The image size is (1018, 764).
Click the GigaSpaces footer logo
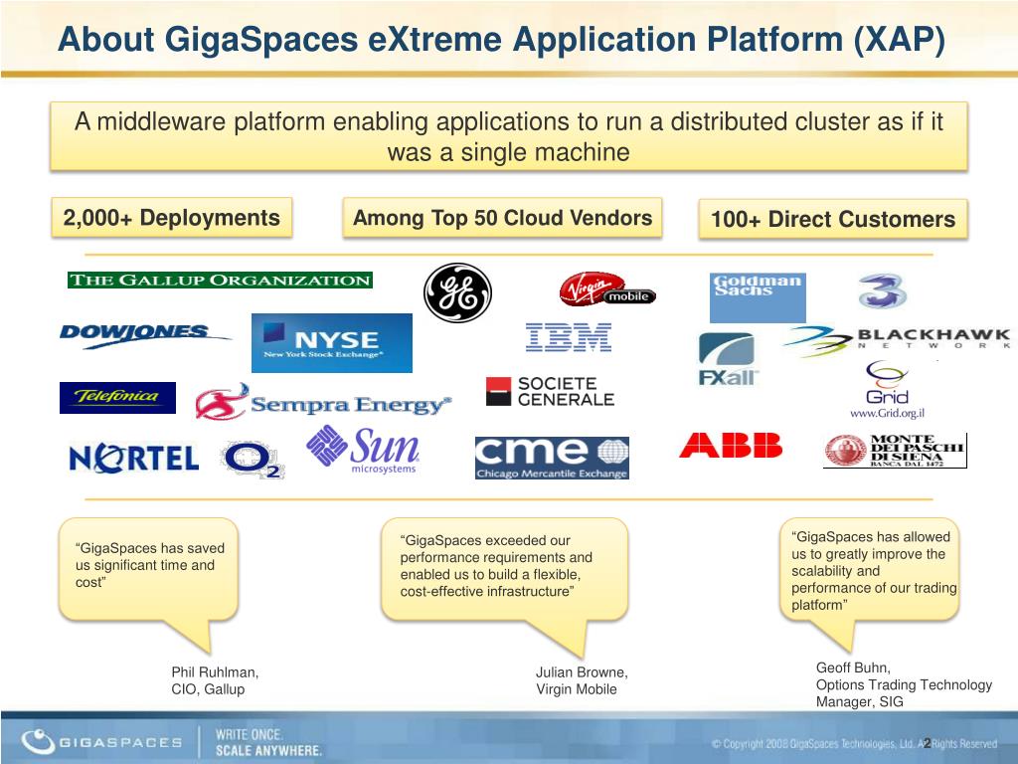pyautogui.click(x=101, y=741)
